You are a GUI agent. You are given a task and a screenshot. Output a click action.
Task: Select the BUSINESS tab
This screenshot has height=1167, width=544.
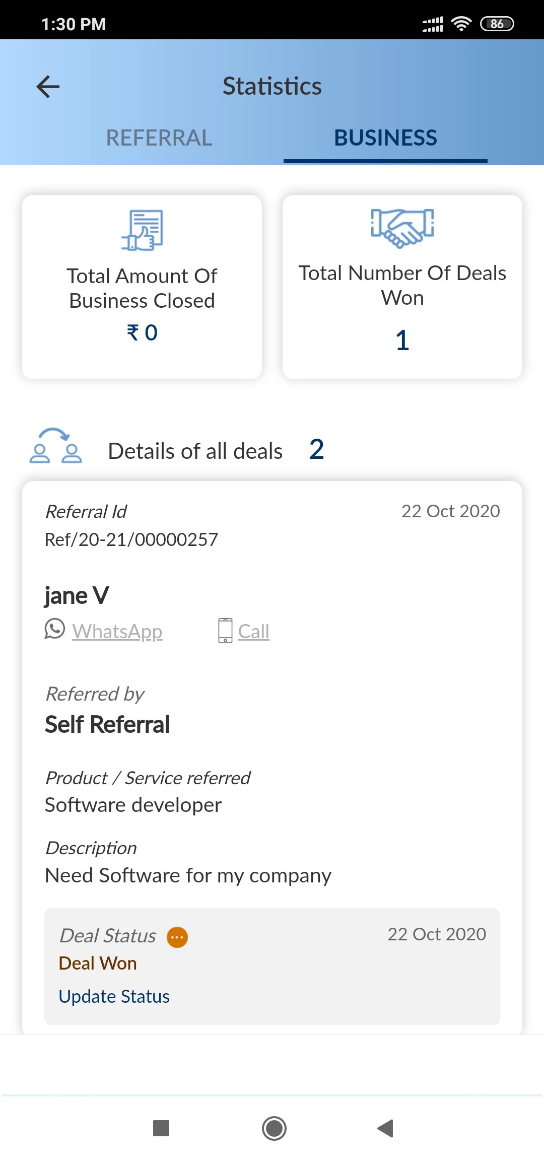(385, 138)
